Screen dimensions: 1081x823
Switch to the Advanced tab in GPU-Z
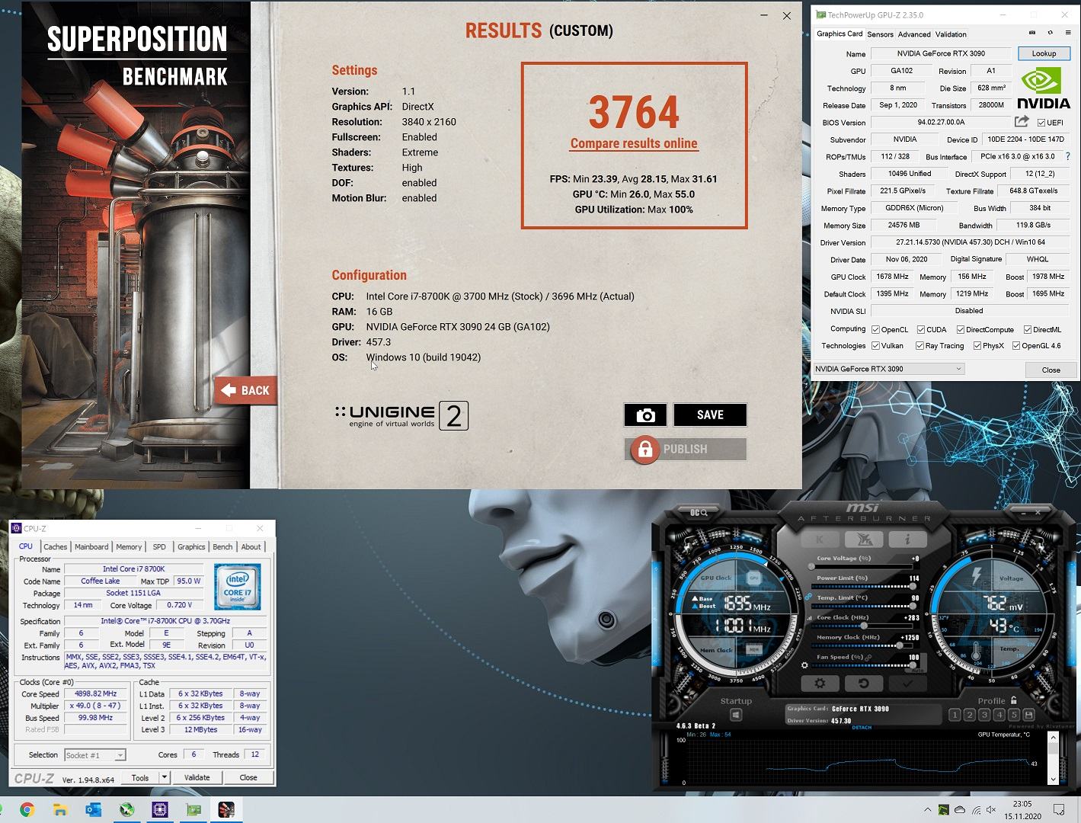tap(914, 34)
